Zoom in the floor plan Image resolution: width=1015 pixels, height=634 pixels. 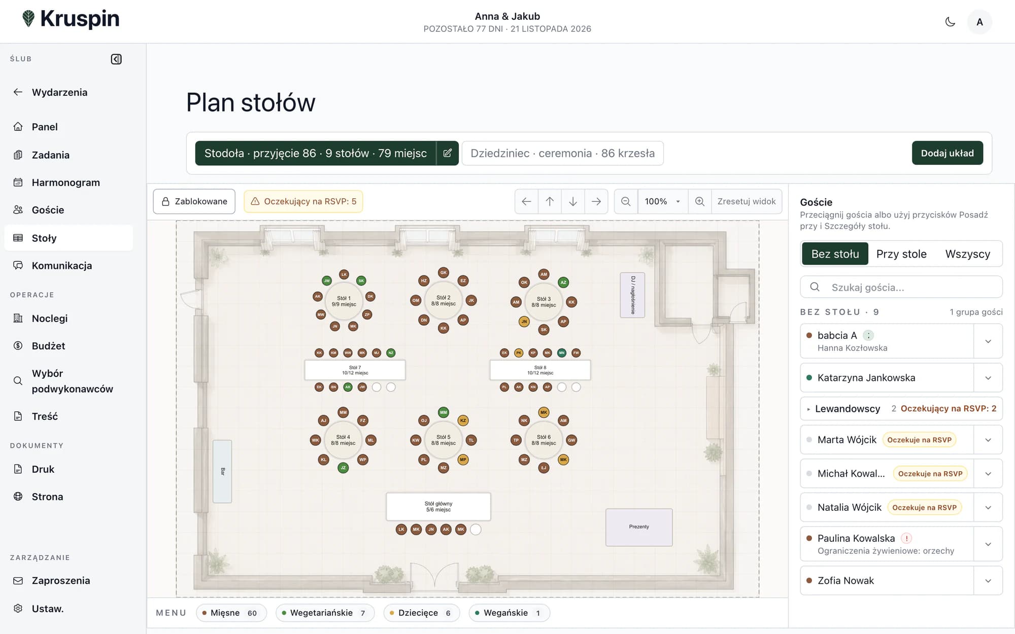700,201
